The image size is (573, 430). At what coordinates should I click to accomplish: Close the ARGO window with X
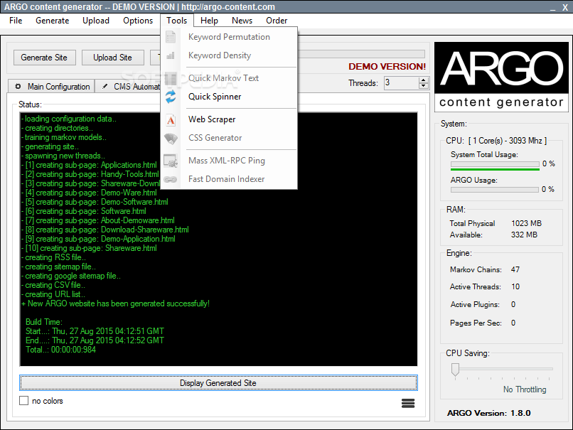pos(565,7)
